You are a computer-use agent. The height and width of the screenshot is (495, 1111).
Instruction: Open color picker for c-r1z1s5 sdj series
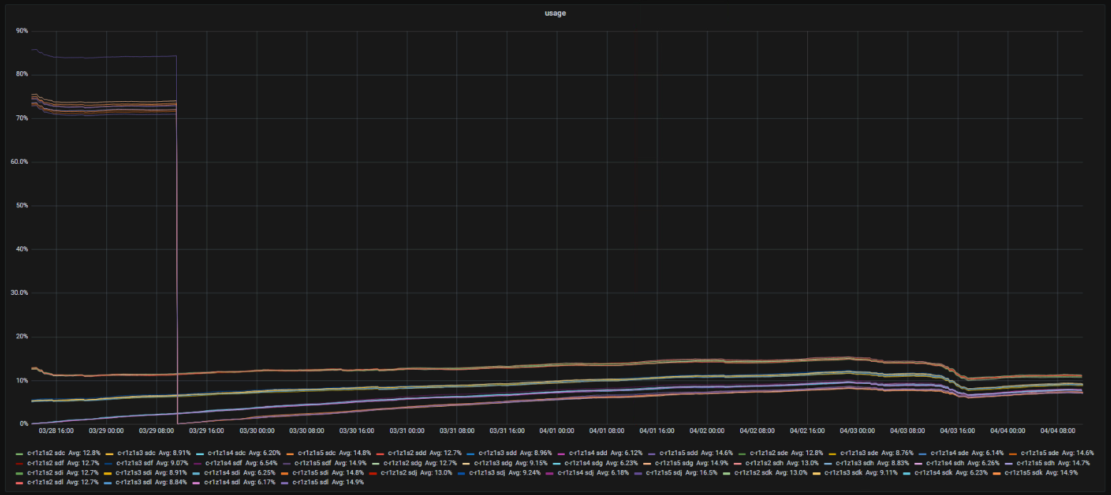point(639,472)
